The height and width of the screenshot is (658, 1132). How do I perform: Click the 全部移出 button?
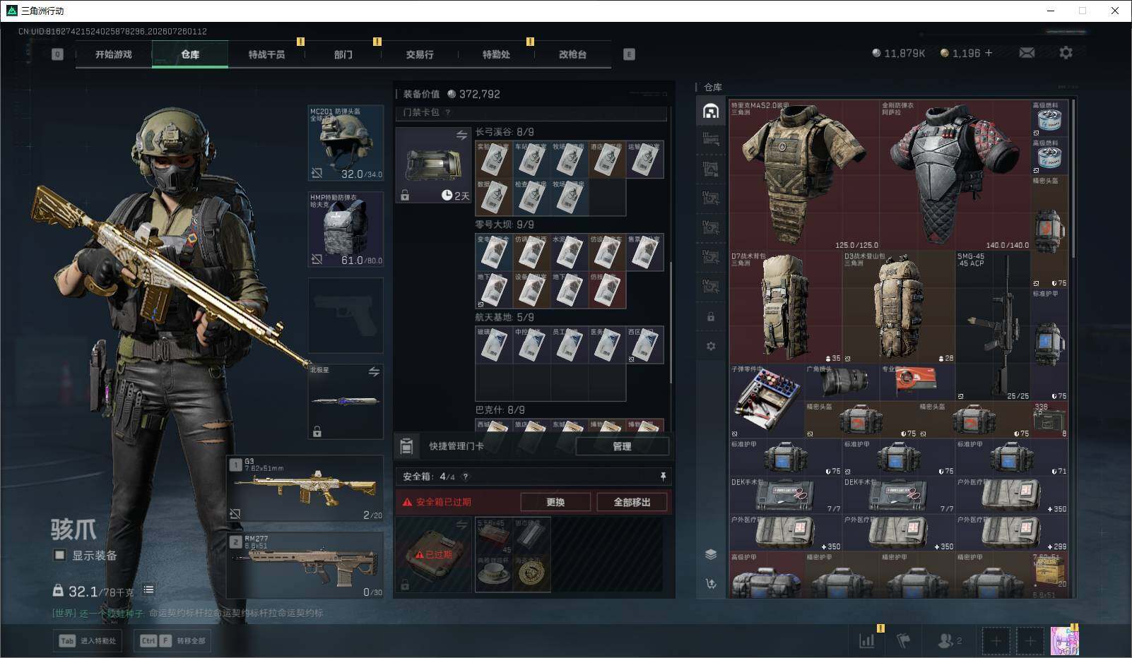632,502
